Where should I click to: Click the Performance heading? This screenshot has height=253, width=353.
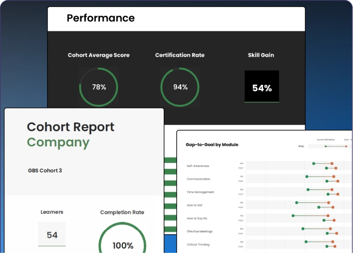point(101,18)
